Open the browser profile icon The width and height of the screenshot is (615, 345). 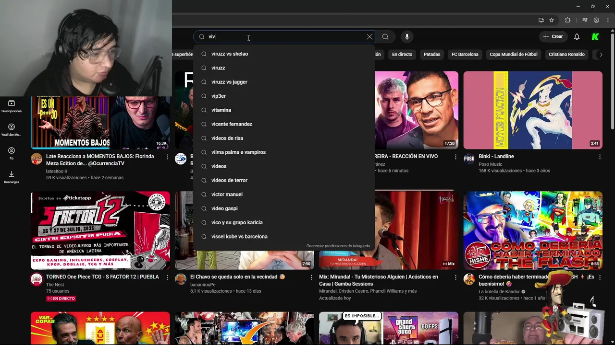pyautogui.click(x=596, y=20)
